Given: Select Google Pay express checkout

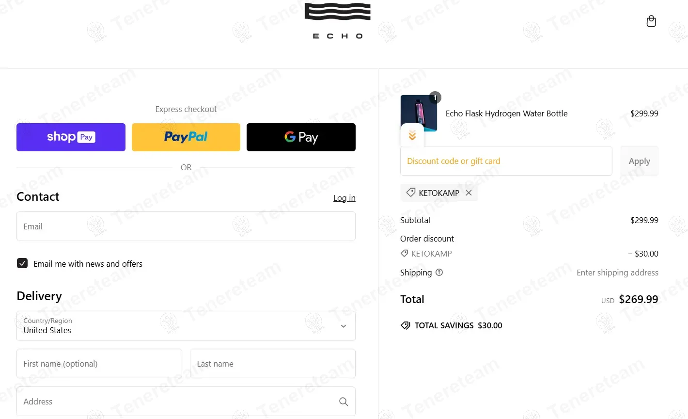Looking at the screenshot, I should pyautogui.click(x=301, y=137).
